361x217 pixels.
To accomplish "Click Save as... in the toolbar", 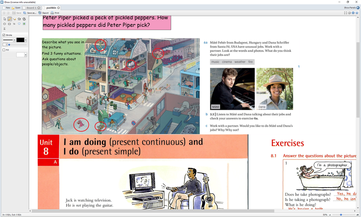I will point(29,13).
